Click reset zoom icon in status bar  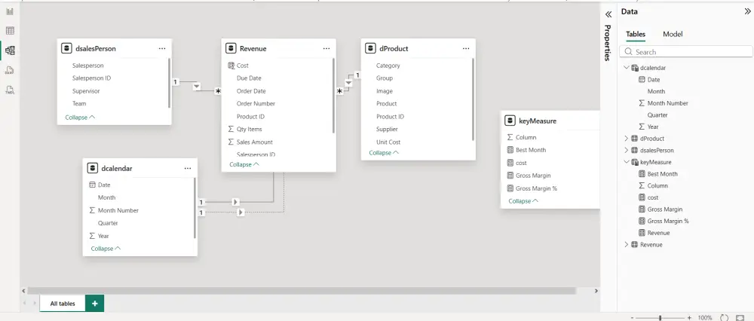[x=724, y=318]
